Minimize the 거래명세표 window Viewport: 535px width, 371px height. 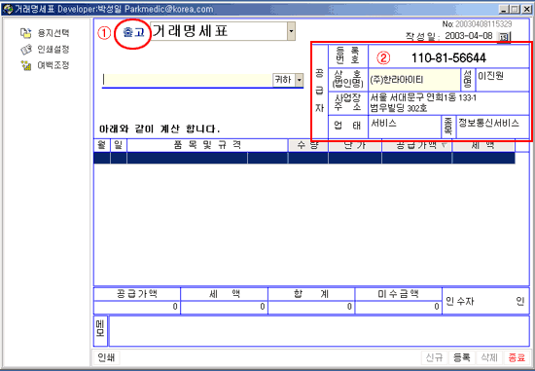(x=504, y=9)
